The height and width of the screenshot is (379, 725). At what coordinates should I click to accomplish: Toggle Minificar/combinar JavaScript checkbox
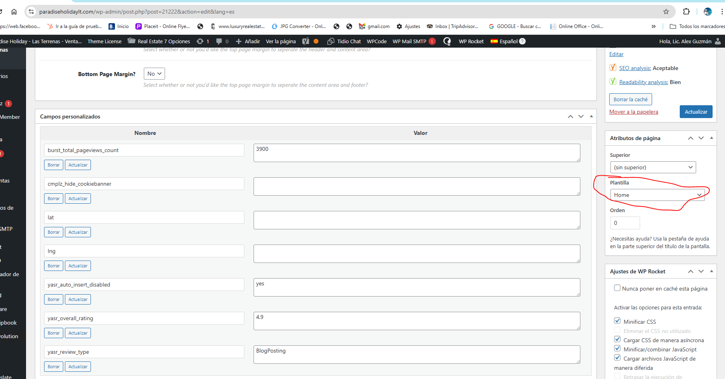pos(617,349)
